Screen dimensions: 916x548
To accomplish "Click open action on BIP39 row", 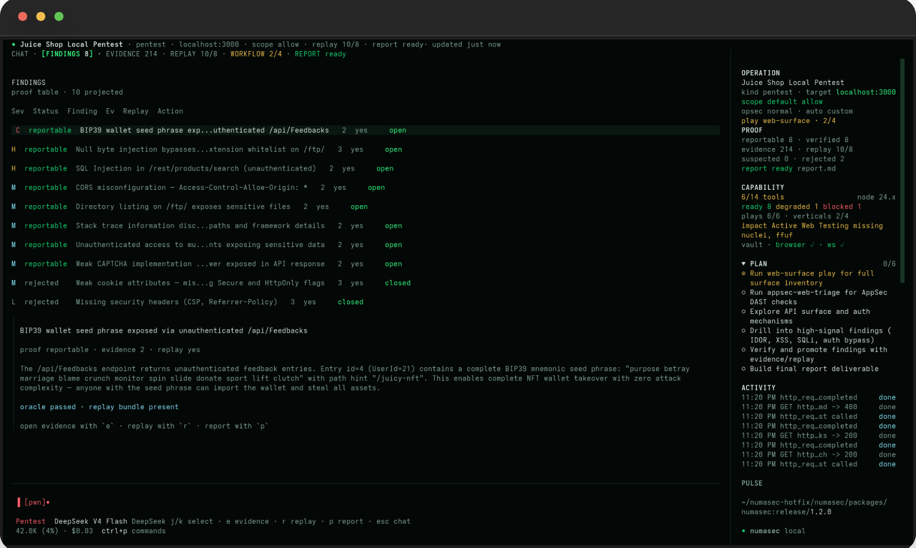I will point(398,130).
